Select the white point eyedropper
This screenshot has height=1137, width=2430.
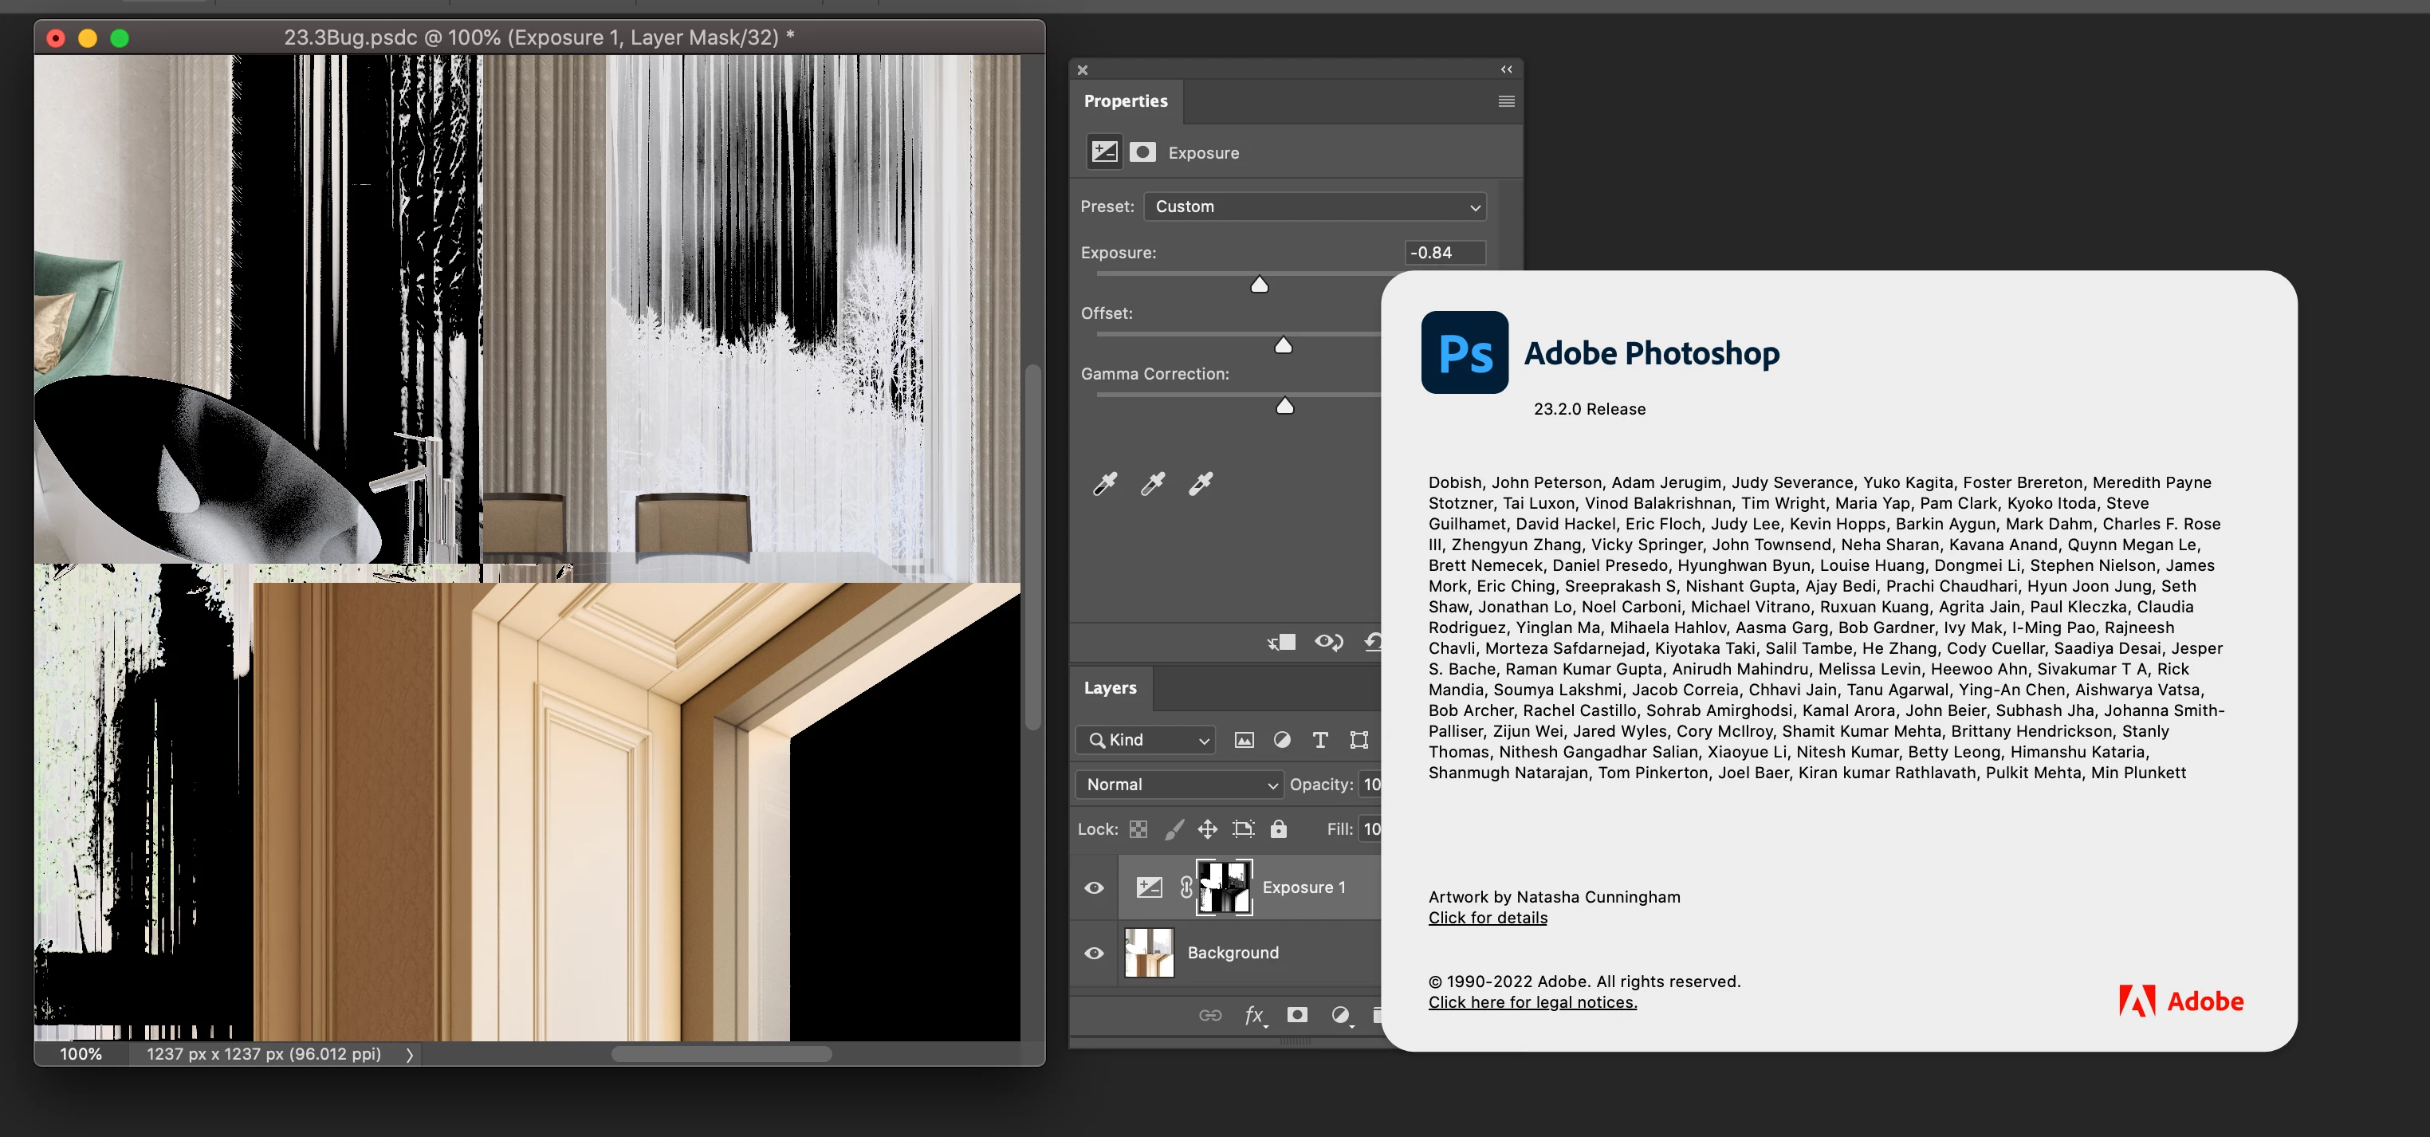[x=1200, y=484]
